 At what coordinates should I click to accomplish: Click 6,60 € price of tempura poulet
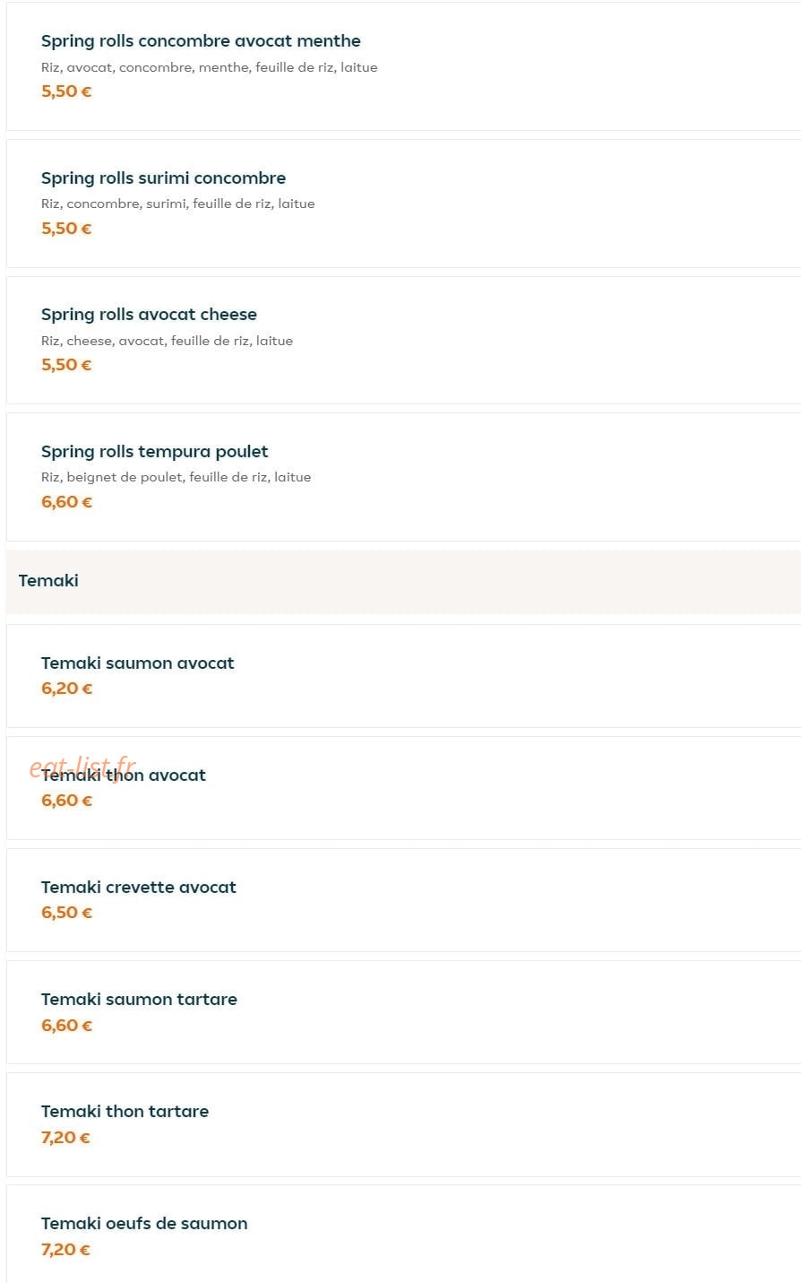pos(66,502)
